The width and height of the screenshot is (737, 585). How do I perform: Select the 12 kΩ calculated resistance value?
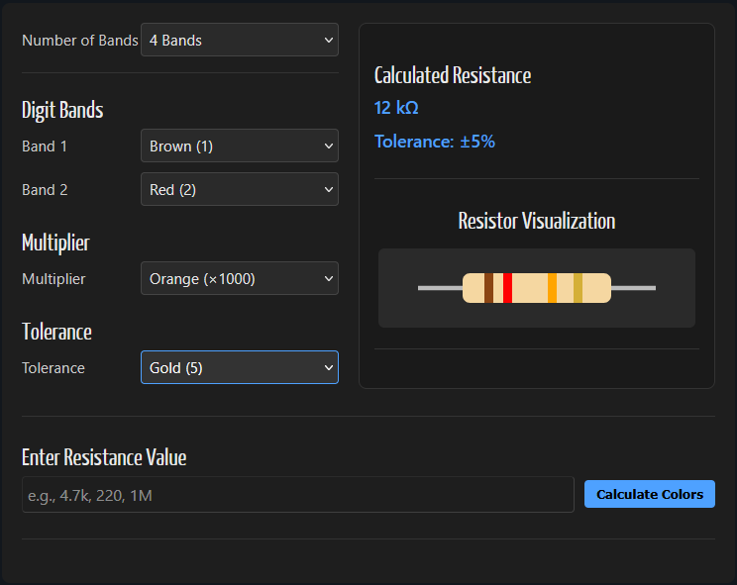click(396, 108)
